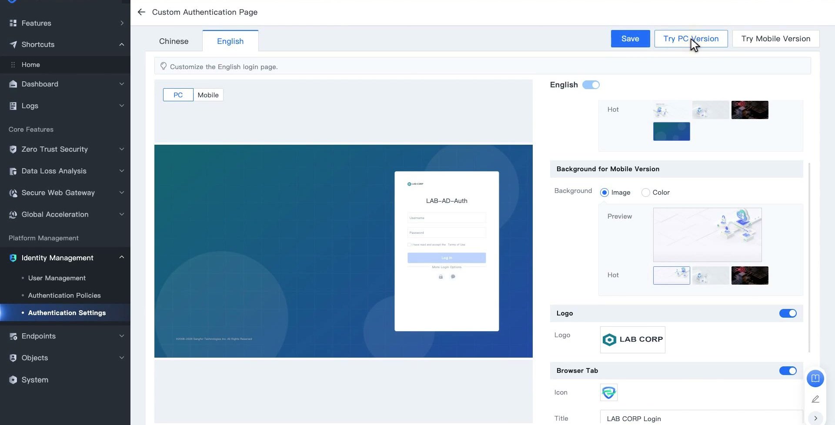Toggle the Logo section switch

pyautogui.click(x=788, y=313)
